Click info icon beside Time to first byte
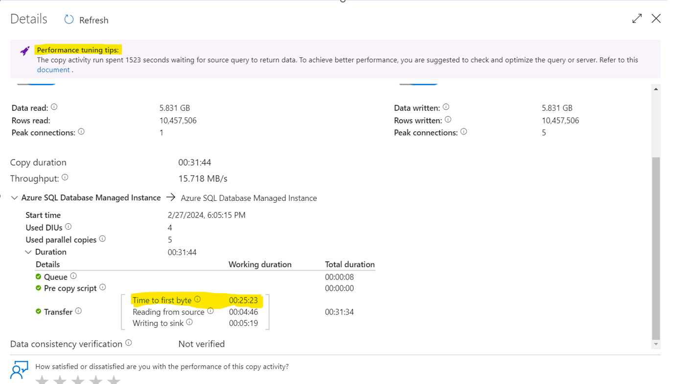This screenshot has height=384, width=673. [x=198, y=299]
